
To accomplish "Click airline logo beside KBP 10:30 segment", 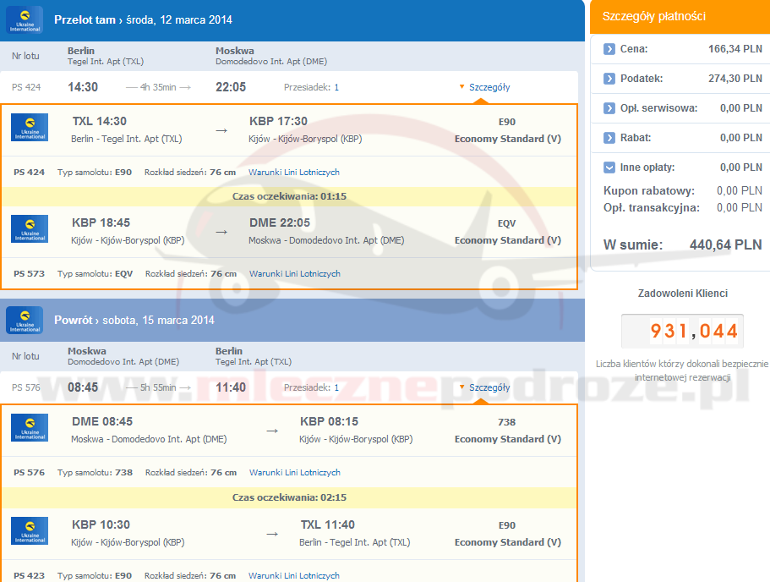I will coord(30,531).
